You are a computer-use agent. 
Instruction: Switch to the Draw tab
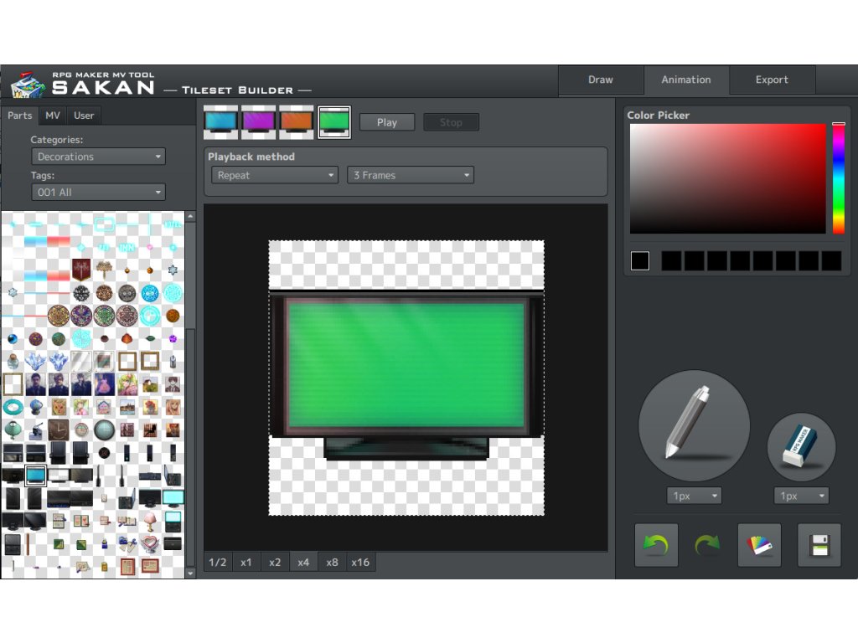601,80
